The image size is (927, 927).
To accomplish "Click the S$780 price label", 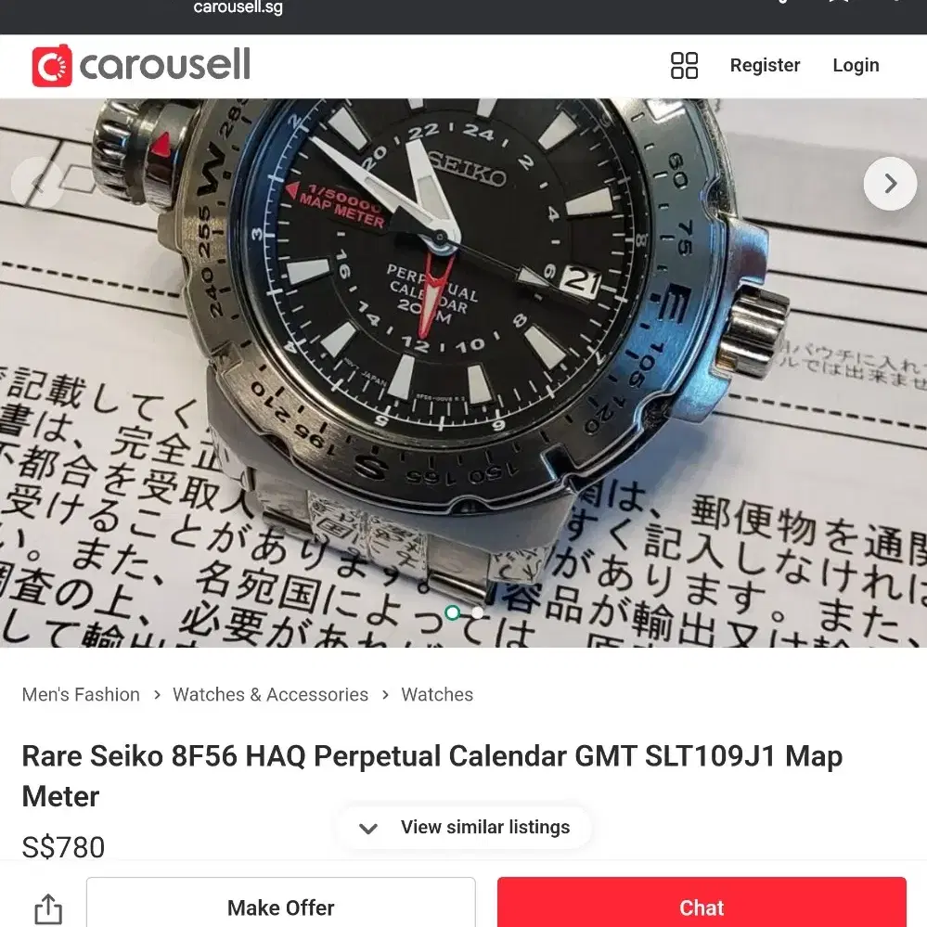I will [63, 846].
